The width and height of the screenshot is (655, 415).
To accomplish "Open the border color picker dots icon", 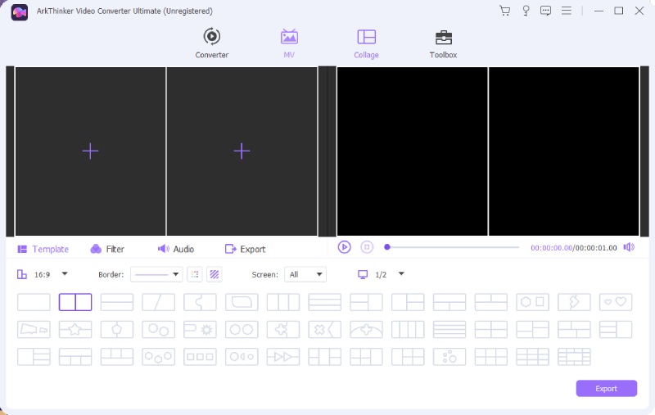I will (x=195, y=274).
